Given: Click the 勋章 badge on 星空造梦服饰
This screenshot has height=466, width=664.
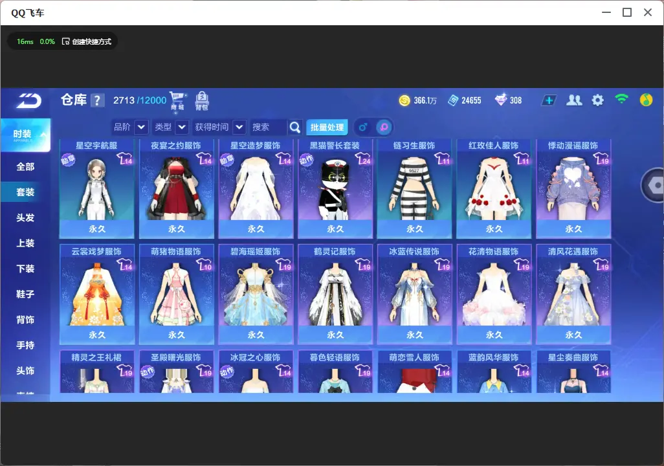Looking at the screenshot, I should point(227,160).
